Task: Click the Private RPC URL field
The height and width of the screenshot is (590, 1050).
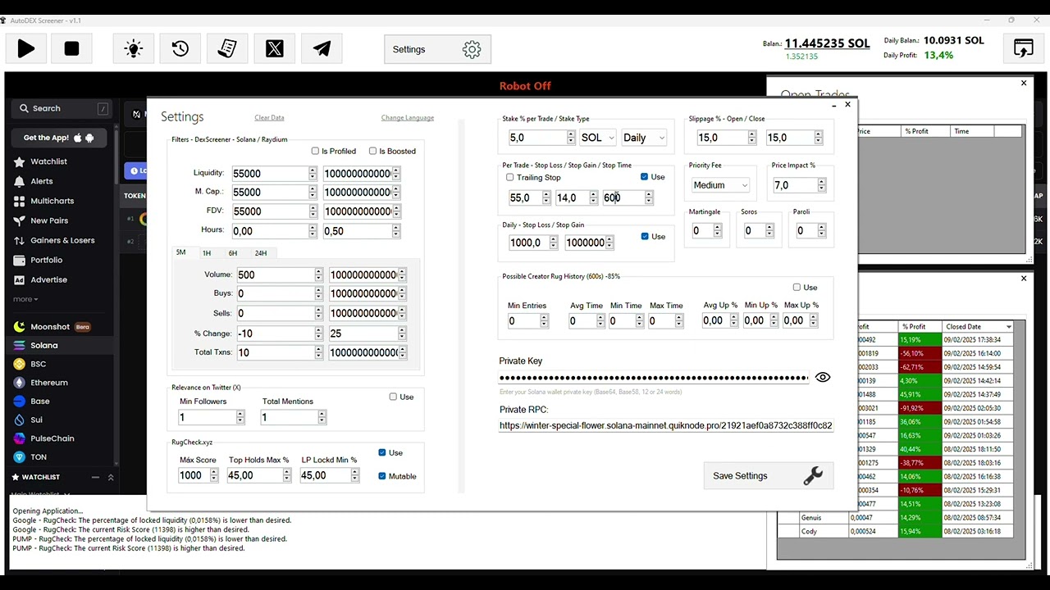Action: click(x=666, y=425)
